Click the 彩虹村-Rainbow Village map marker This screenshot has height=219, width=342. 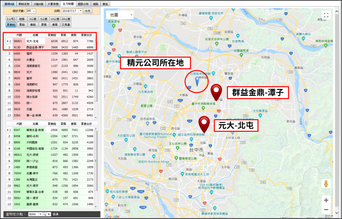[x=154, y=156]
